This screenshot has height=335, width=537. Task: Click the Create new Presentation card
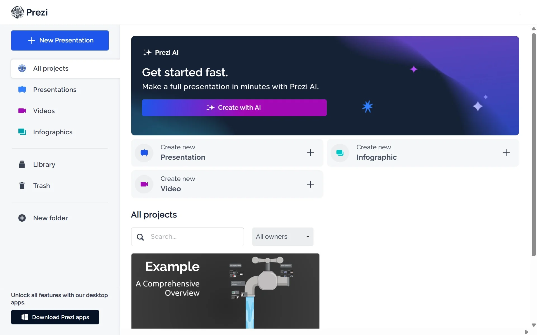(x=227, y=153)
